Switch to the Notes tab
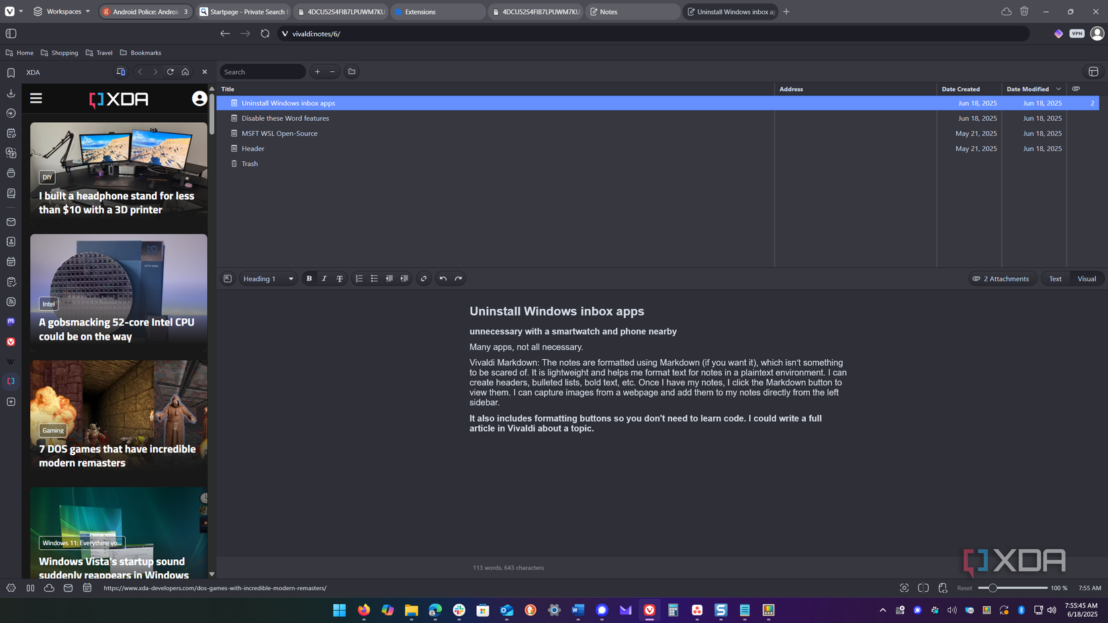The image size is (1108, 623). (x=633, y=11)
